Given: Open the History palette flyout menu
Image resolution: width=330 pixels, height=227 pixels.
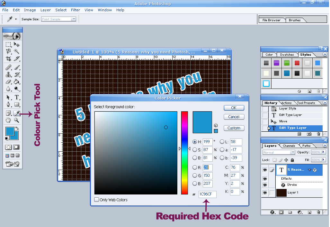Looking at the screenshot, I should tap(325, 103).
